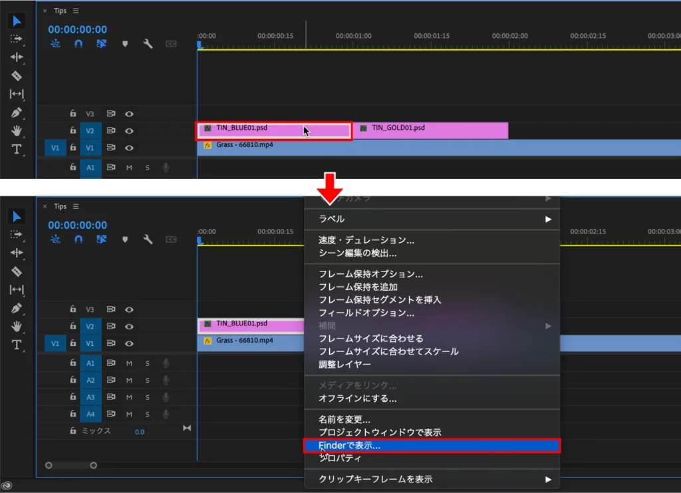This screenshot has width=681, height=493.
Task: Click the A3 voice-over record microphone icon
Action: point(166,397)
